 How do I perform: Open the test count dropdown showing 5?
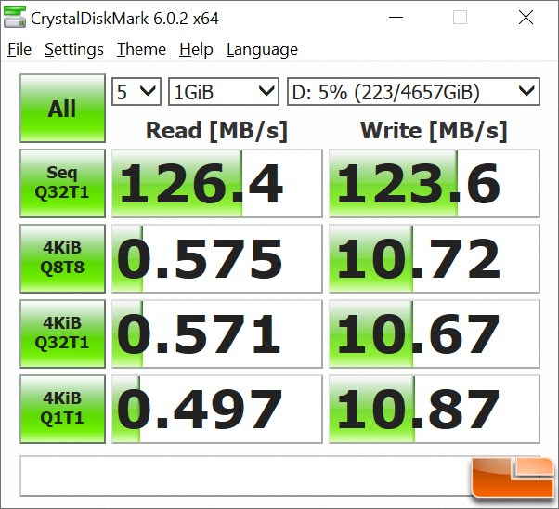tap(136, 92)
